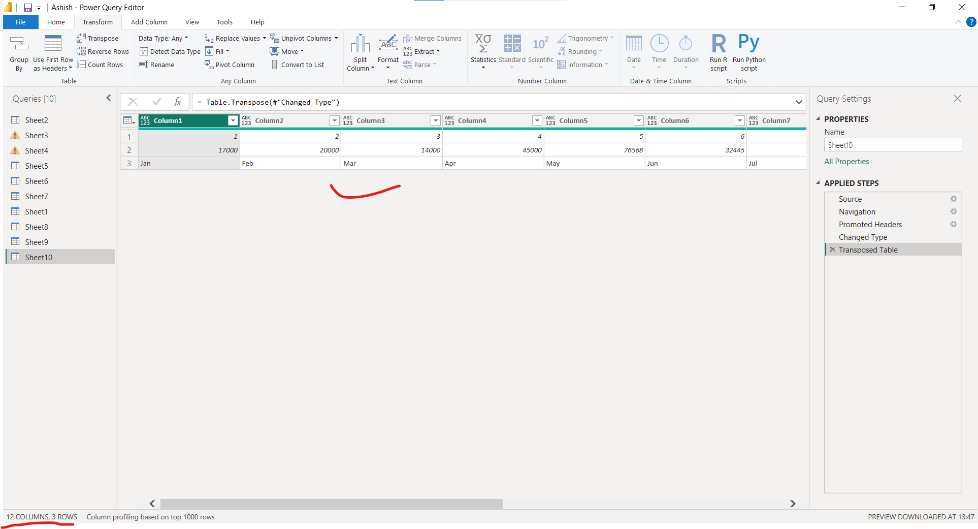Open the All Properties link
Image resolution: width=978 pixels, height=529 pixels.
coord(846,162)
